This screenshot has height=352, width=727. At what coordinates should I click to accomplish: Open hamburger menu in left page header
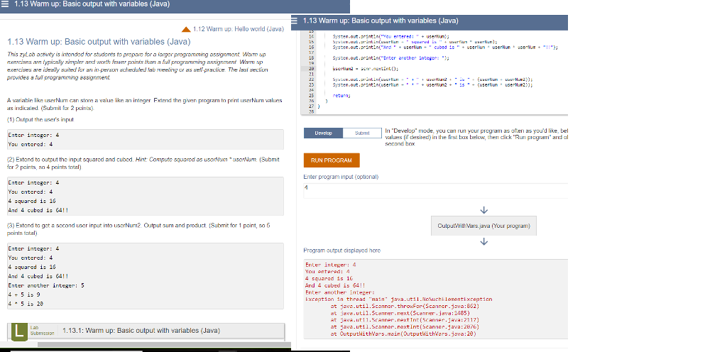[5, 4]
